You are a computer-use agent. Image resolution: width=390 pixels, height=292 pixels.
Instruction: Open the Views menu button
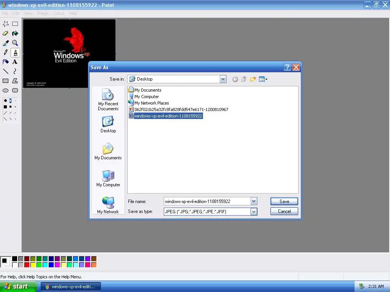point(263,79)
